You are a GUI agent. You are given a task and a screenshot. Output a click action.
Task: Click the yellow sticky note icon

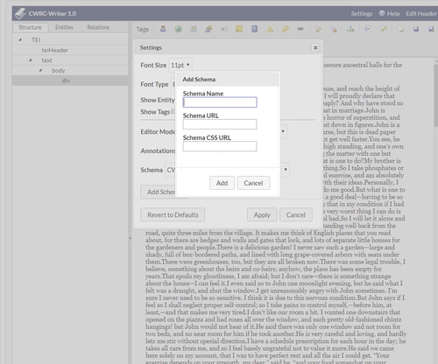(239, 29)
